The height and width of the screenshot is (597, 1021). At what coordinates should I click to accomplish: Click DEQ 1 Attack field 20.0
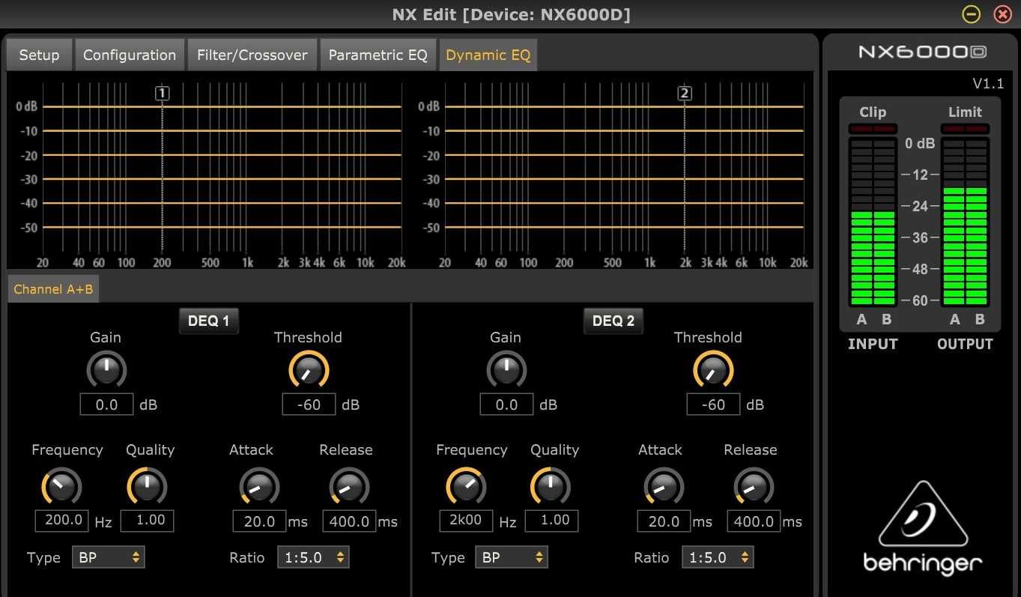click(x=260, y=521)
